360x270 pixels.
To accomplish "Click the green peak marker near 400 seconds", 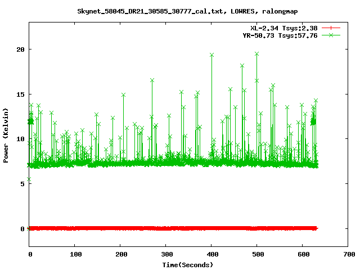I will click(x=211, y=55).
